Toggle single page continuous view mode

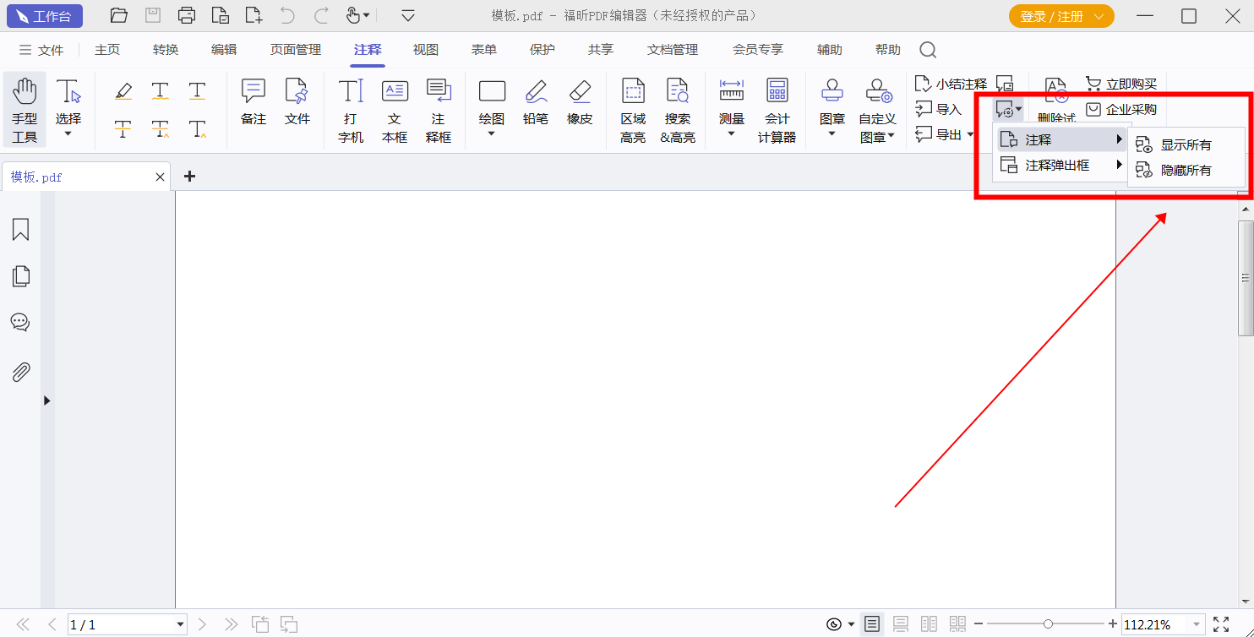click(901, 624)
